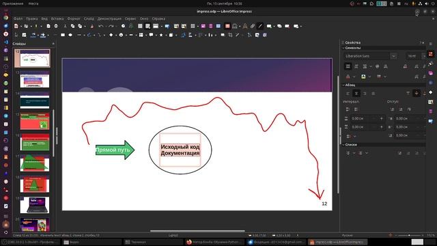Toggle center paragraph alignment

click(x=356, y=94)
